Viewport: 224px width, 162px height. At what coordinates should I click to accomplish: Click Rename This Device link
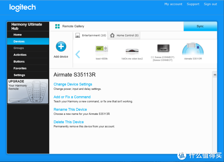tap(71, 110)
